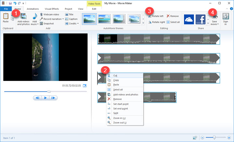This screenshot has height=142, width=234.
Task: Click the Sign in icon
Action: [226, 16]
